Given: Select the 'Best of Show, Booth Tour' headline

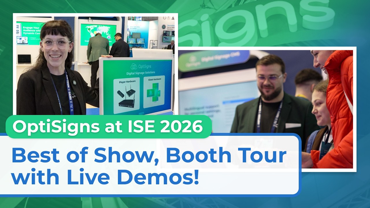Looking at the screenshot, I should click(x=149, y=155).
